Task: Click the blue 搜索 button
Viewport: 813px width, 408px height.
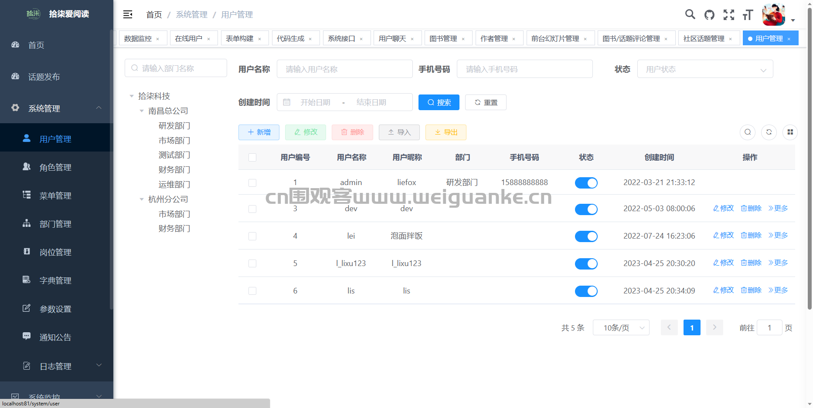Action: (x=439, y=102)
